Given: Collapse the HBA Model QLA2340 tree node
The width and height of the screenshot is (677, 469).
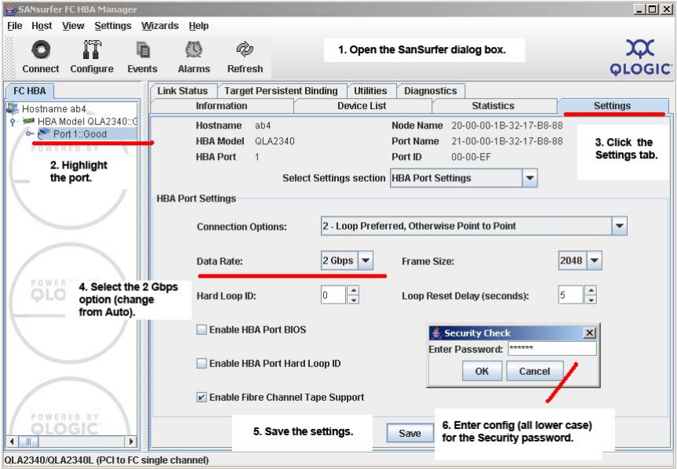Looking at the screenshot, I should pyautogui.click(x=13, y=122).
